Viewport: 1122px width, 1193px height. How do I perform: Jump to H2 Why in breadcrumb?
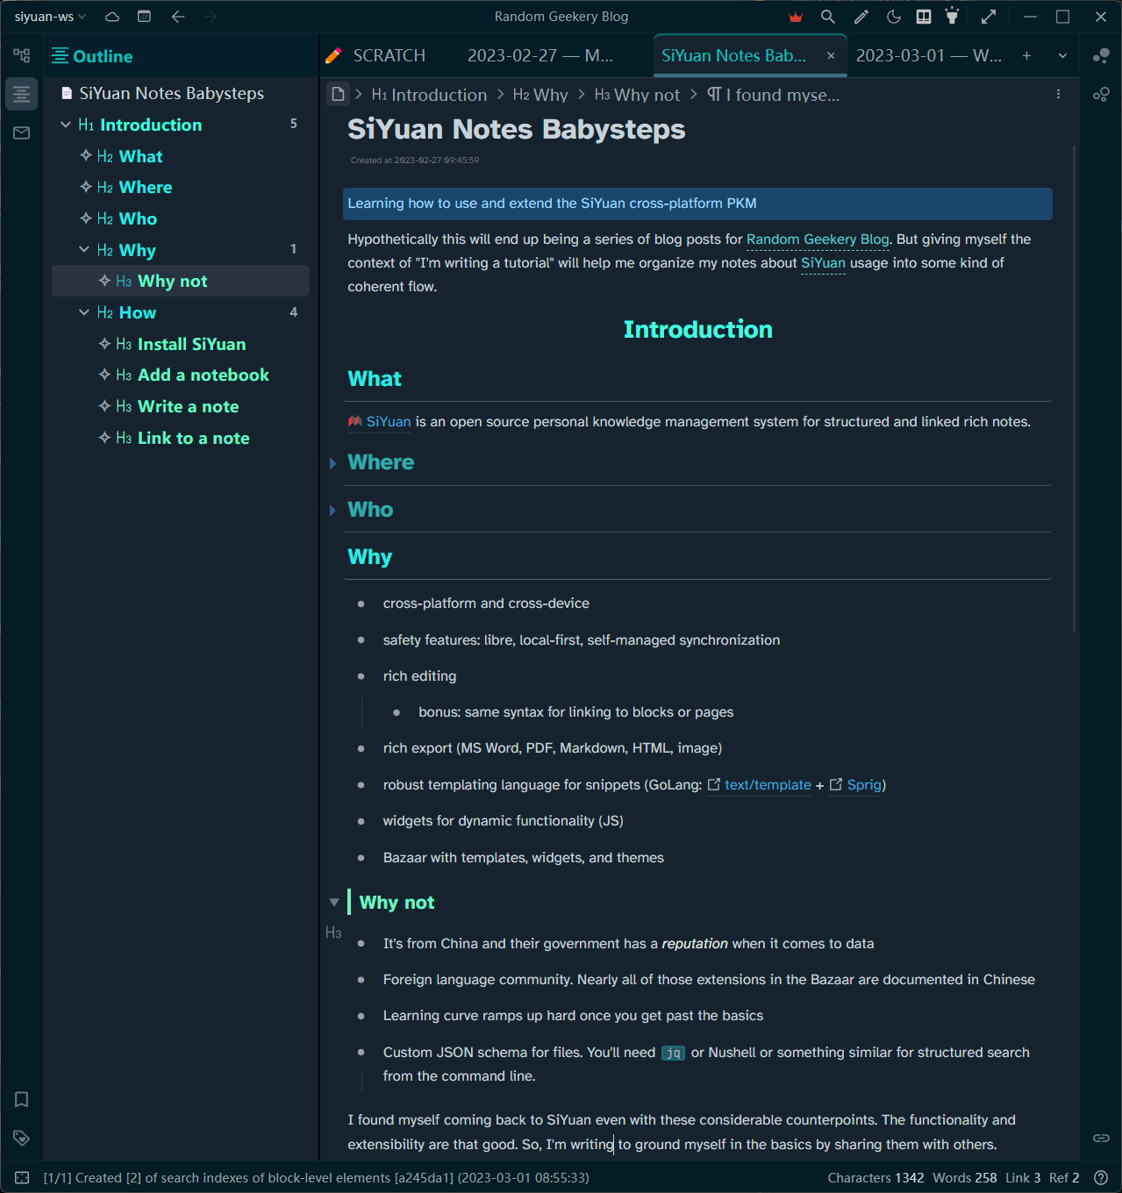coord(540,95)
